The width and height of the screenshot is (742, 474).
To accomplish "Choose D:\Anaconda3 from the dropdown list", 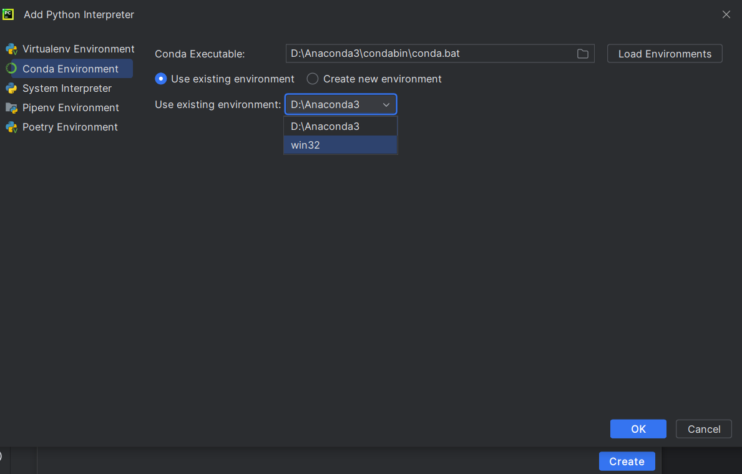I will 340,126.
